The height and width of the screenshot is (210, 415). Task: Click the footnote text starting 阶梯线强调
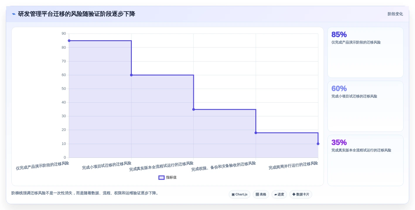tap(86, 193)
